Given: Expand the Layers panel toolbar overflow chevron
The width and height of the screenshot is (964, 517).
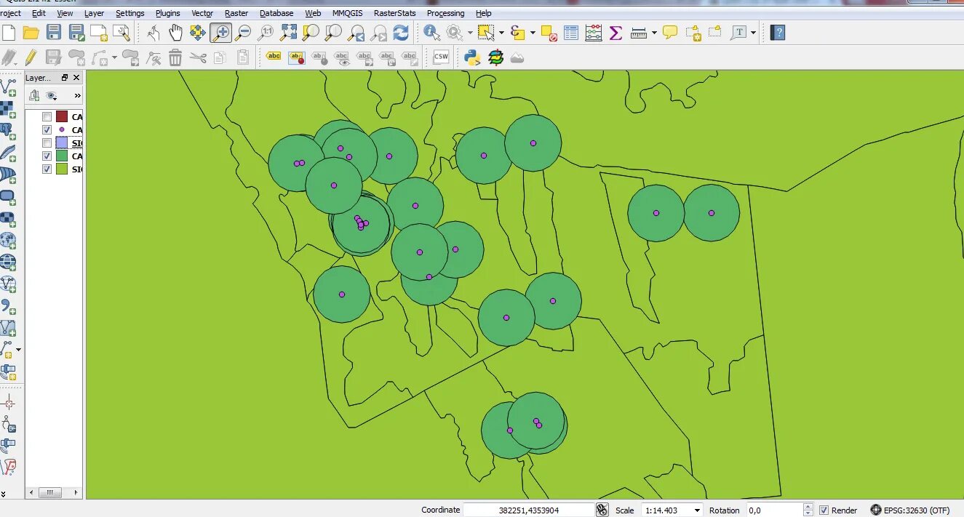Looking at the screenshot, I should [x=77, y=95].
